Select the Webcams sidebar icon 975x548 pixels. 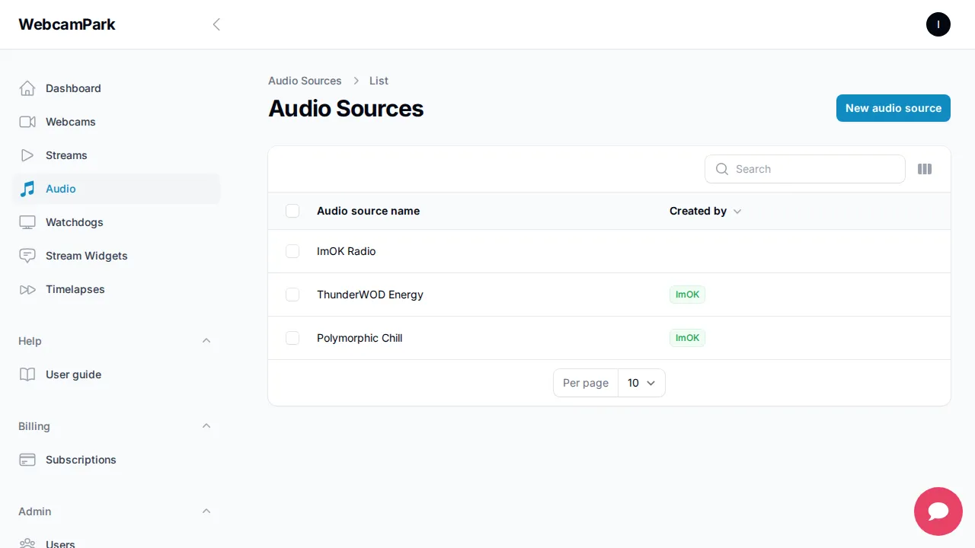(27, 122)
